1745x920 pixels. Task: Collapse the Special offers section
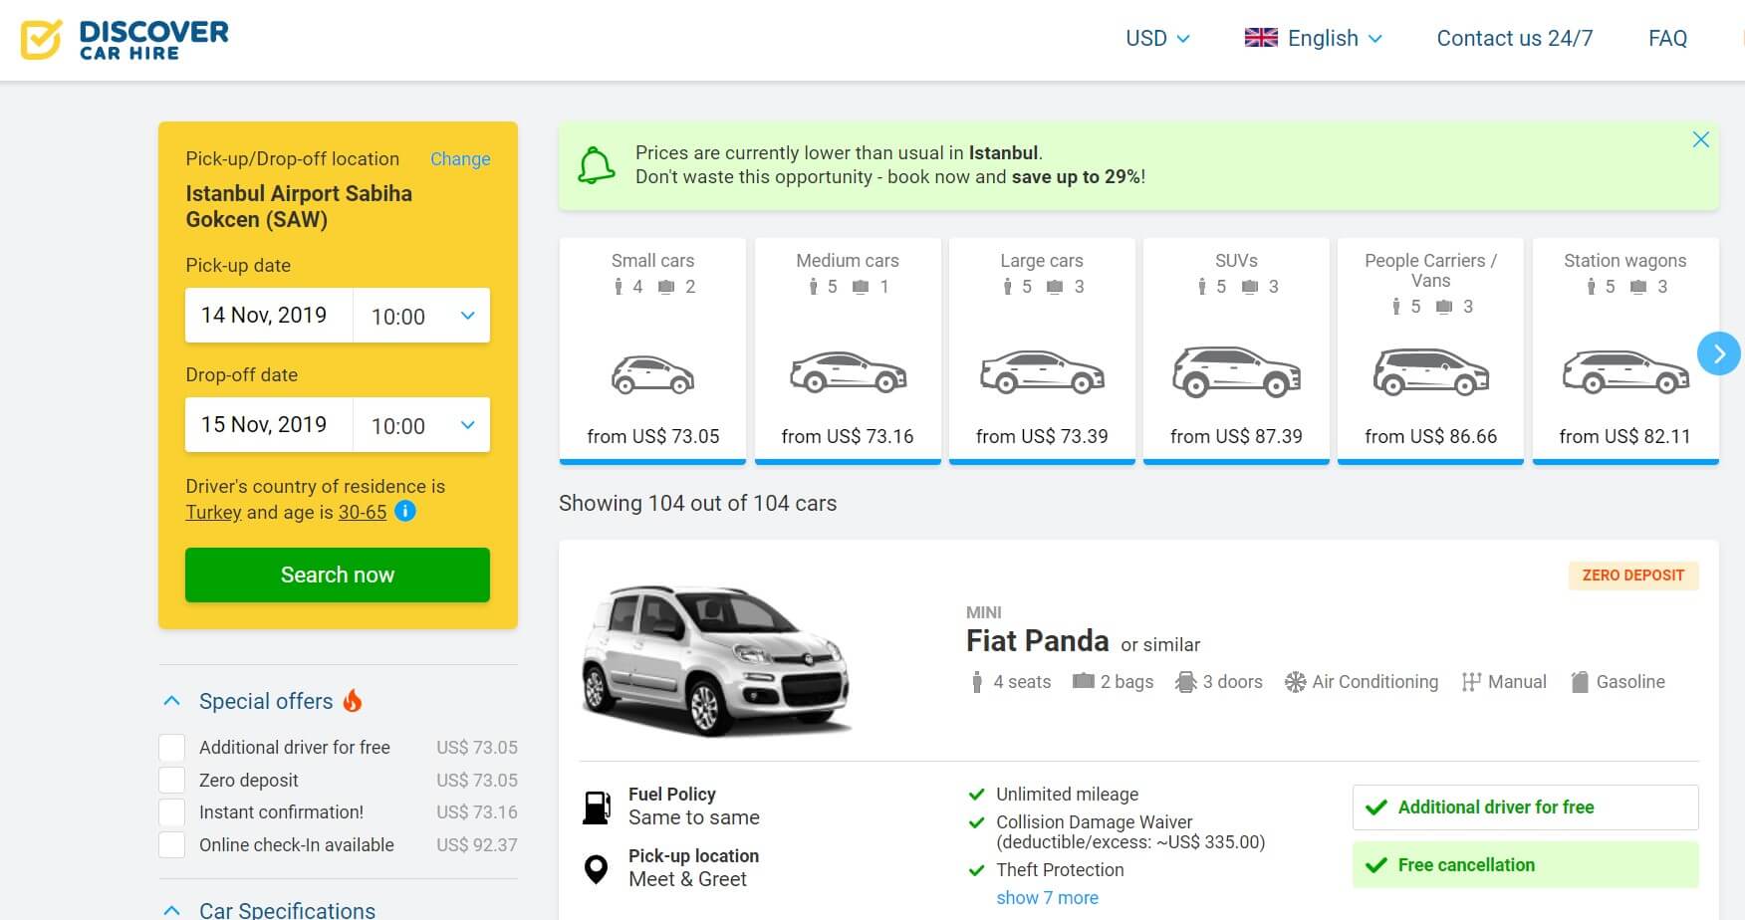pos(171,701)
